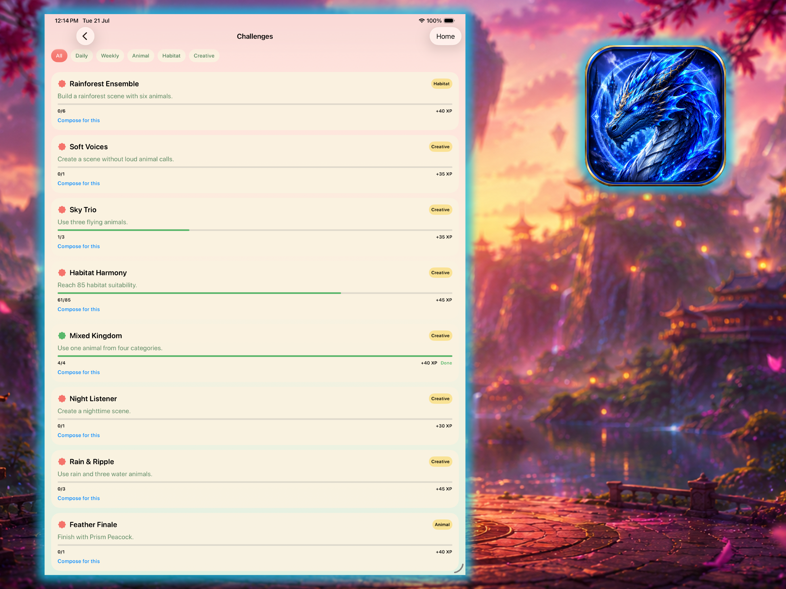
Task: Click the Sky Trio challenge title
Action: coord(83,210)
